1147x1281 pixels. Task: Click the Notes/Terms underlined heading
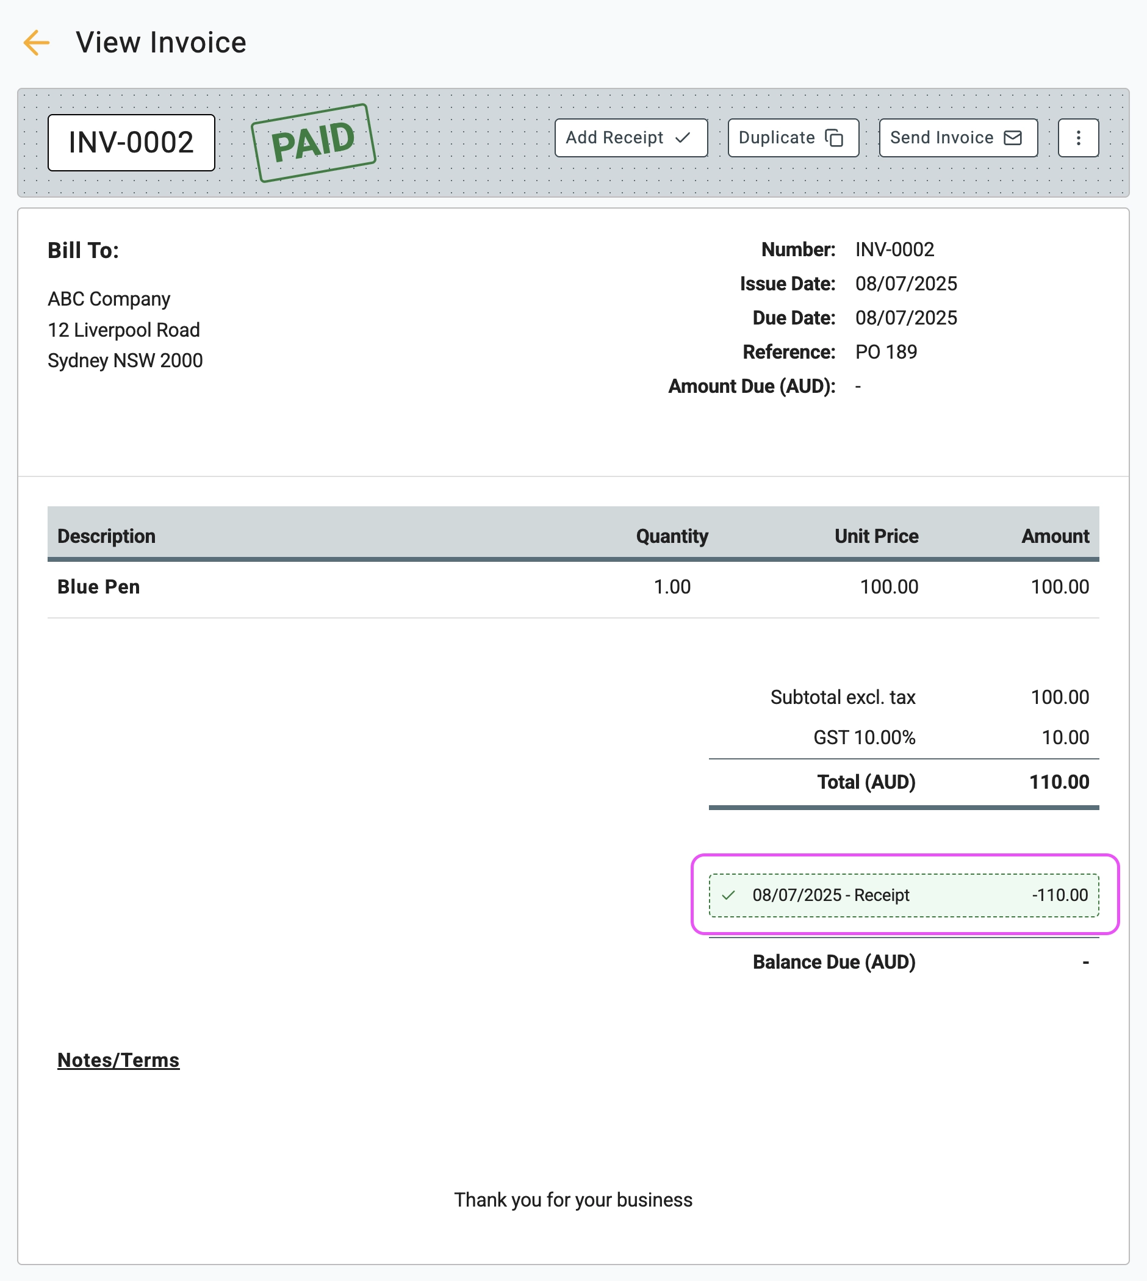[x=118, y=1060]
